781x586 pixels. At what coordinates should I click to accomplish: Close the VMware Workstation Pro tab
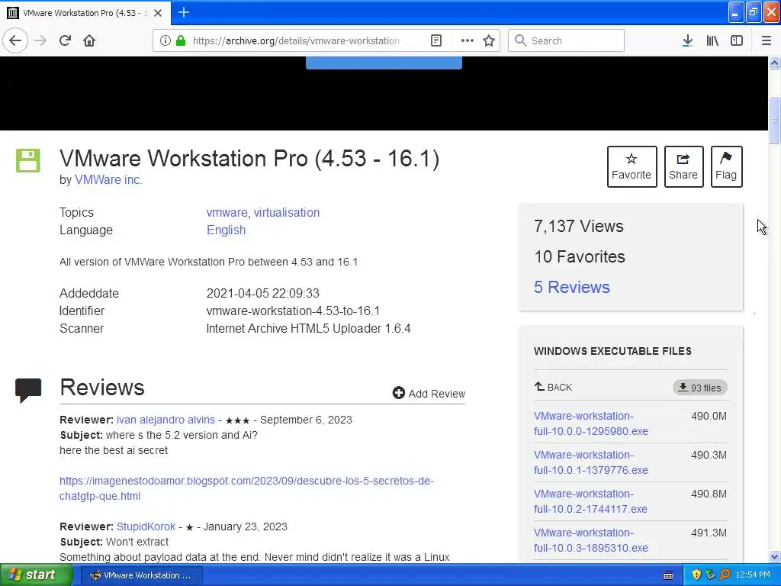[x=158, y=13]
